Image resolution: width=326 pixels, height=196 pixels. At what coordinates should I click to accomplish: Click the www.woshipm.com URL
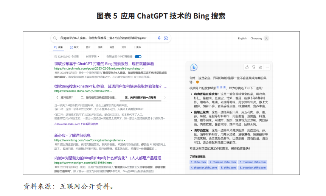click(x=83, y=163)
